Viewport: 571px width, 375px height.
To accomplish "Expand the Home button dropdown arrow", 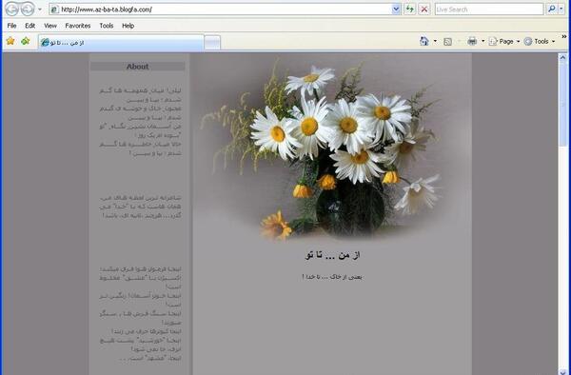I will pos(435,42).
